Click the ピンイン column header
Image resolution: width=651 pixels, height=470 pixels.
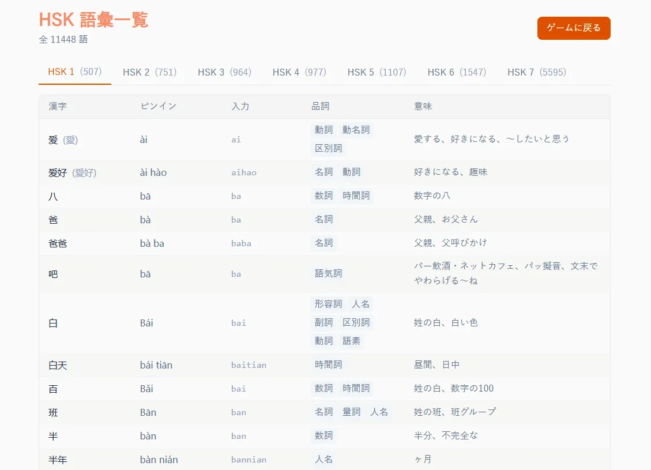tap(158, 106)
